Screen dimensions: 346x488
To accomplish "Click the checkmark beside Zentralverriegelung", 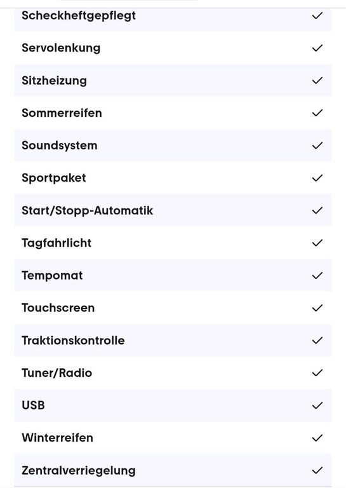I will coord(317,471).
